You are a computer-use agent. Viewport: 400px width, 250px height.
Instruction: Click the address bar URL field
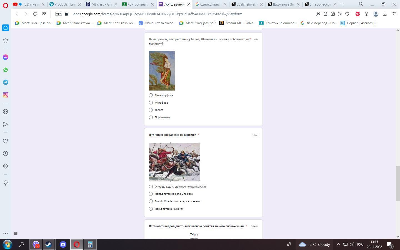point(158,14)
